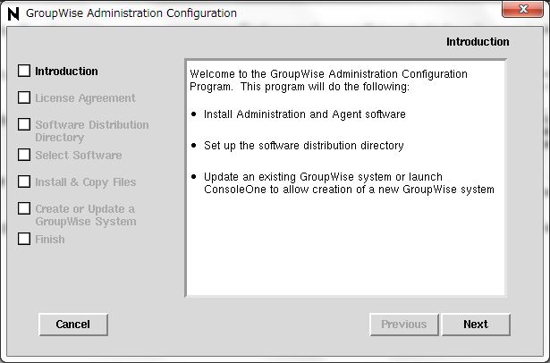The height and width of the screenshot is (363, 550).
Task: Select the Select Software step label
Action: click(79, 155)
